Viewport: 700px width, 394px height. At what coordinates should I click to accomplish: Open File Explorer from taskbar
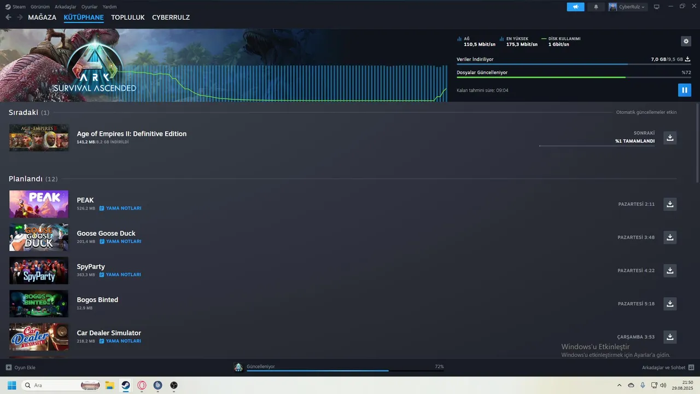coord(109,385)
